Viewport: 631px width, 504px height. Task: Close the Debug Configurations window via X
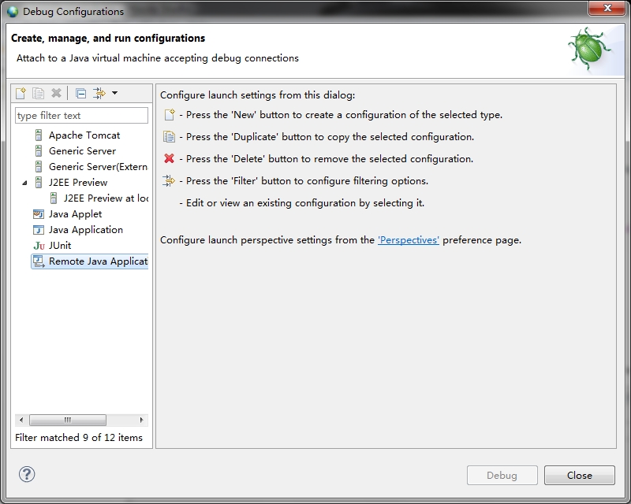point(607,8)
